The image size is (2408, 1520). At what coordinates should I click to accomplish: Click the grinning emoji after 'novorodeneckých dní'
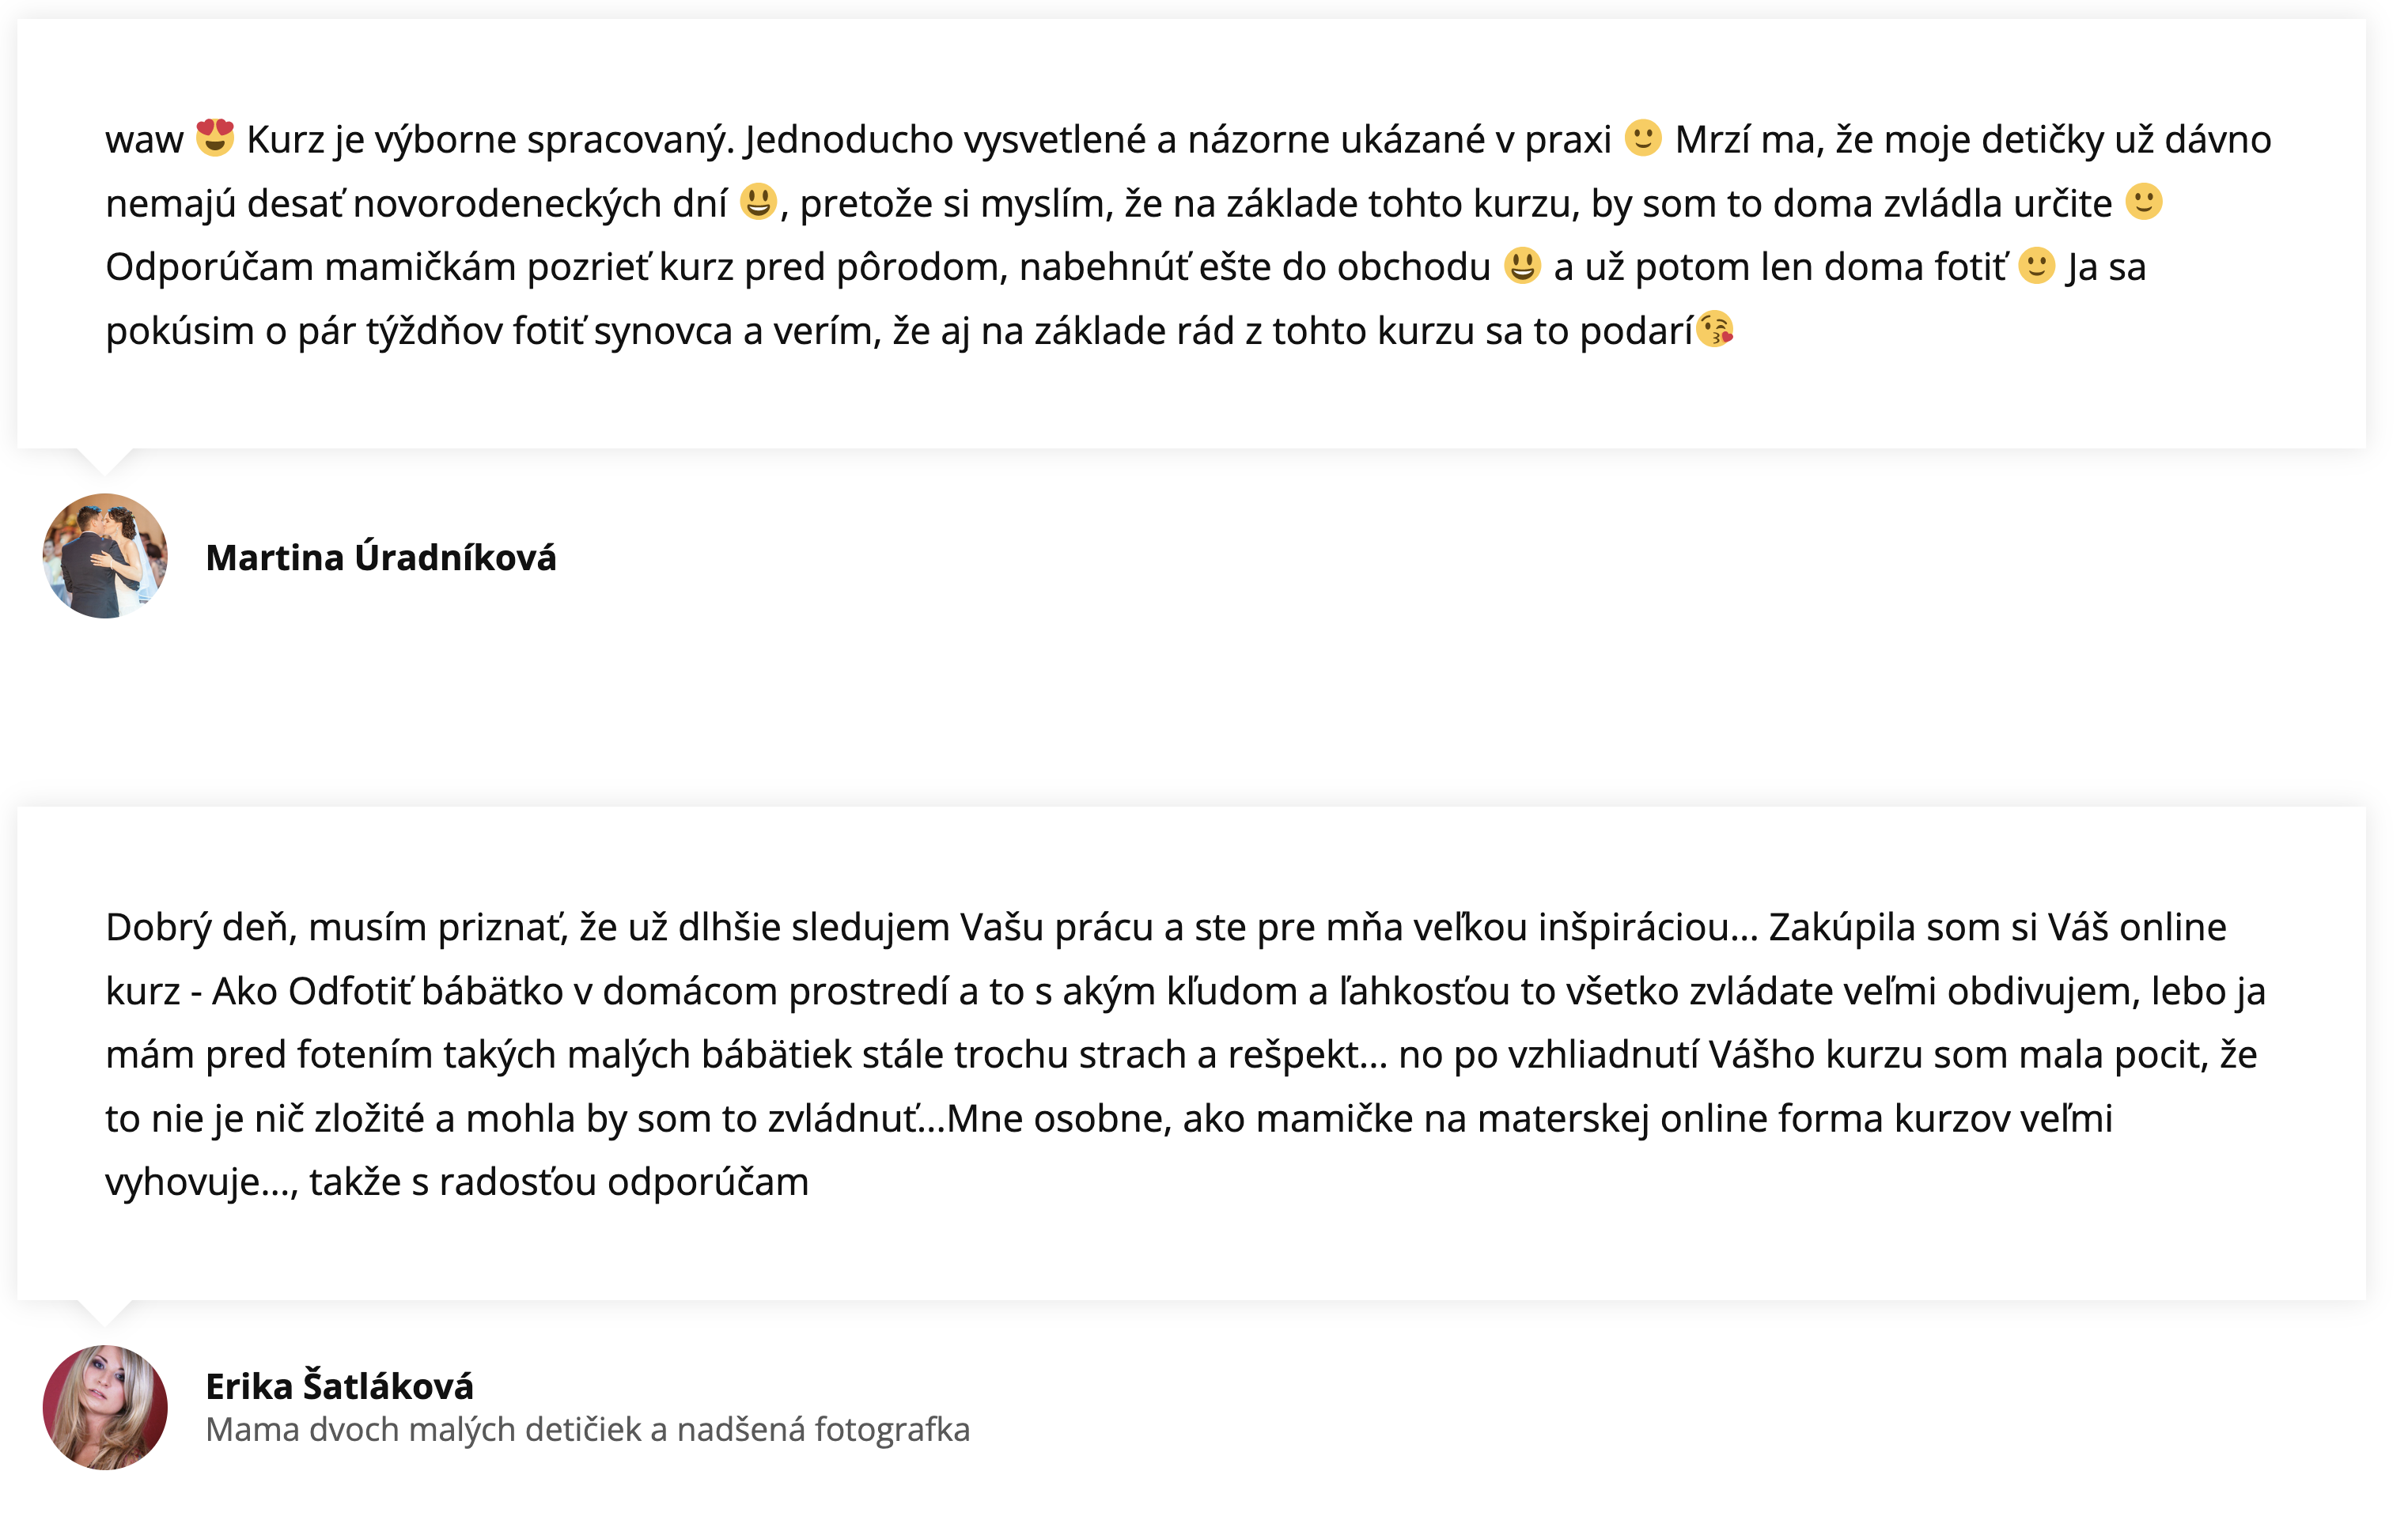758,202
